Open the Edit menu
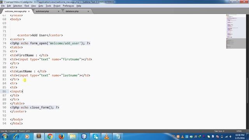Image resolution: width=249 pixels, height=140 pixels. 9,6
